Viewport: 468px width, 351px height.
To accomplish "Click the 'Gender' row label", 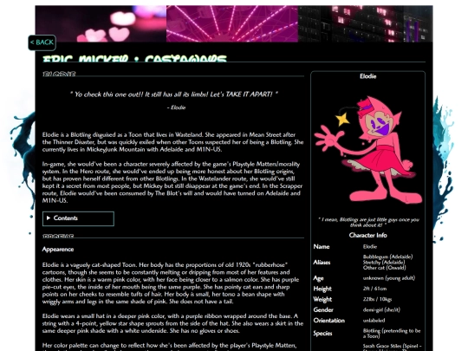I will pos(323,309).
